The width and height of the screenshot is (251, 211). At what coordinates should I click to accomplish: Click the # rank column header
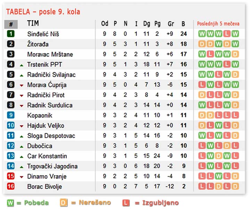tap(11, 24)
